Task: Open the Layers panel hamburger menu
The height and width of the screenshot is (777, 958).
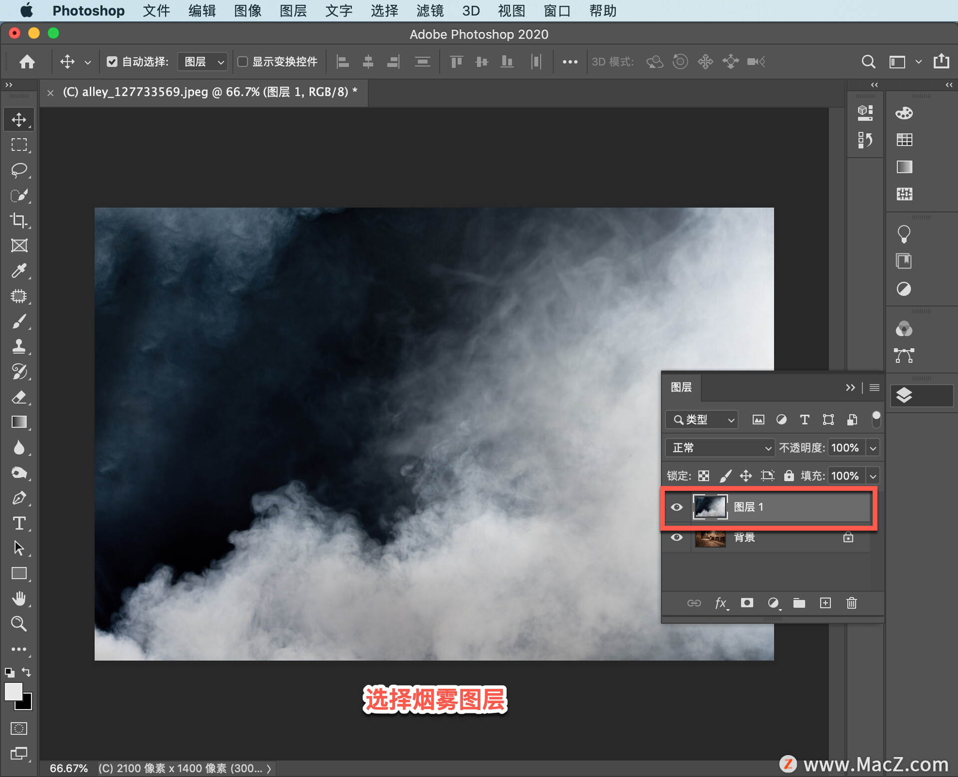Action: pyautogui.click(x=874, y=388)
